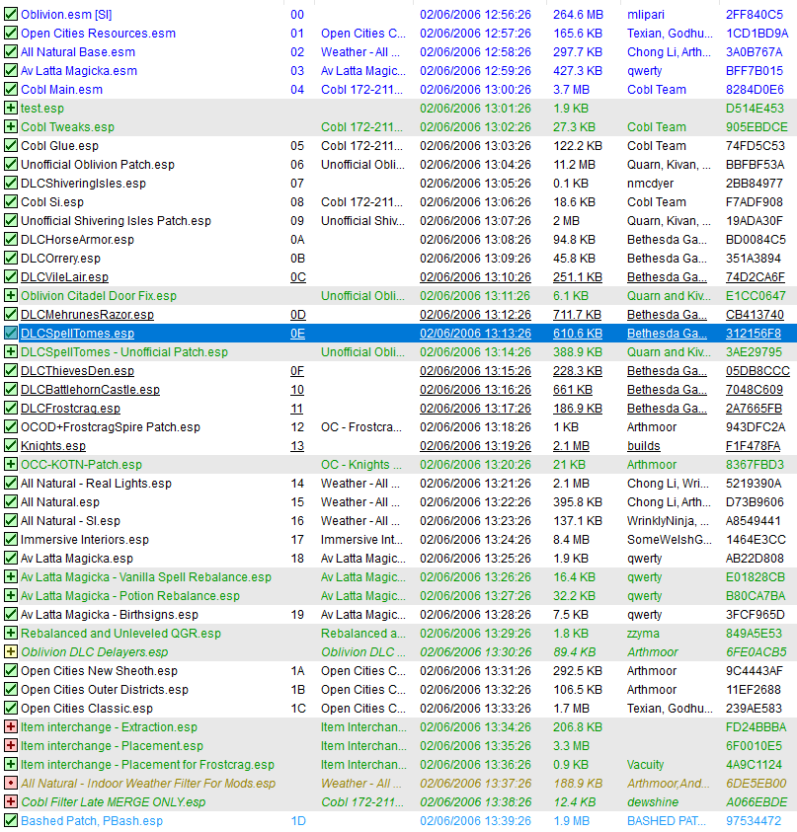Toggle the DLCShiveringIsles.esp checkbox
Screen dimensions: 797x832
pos(11,183)
